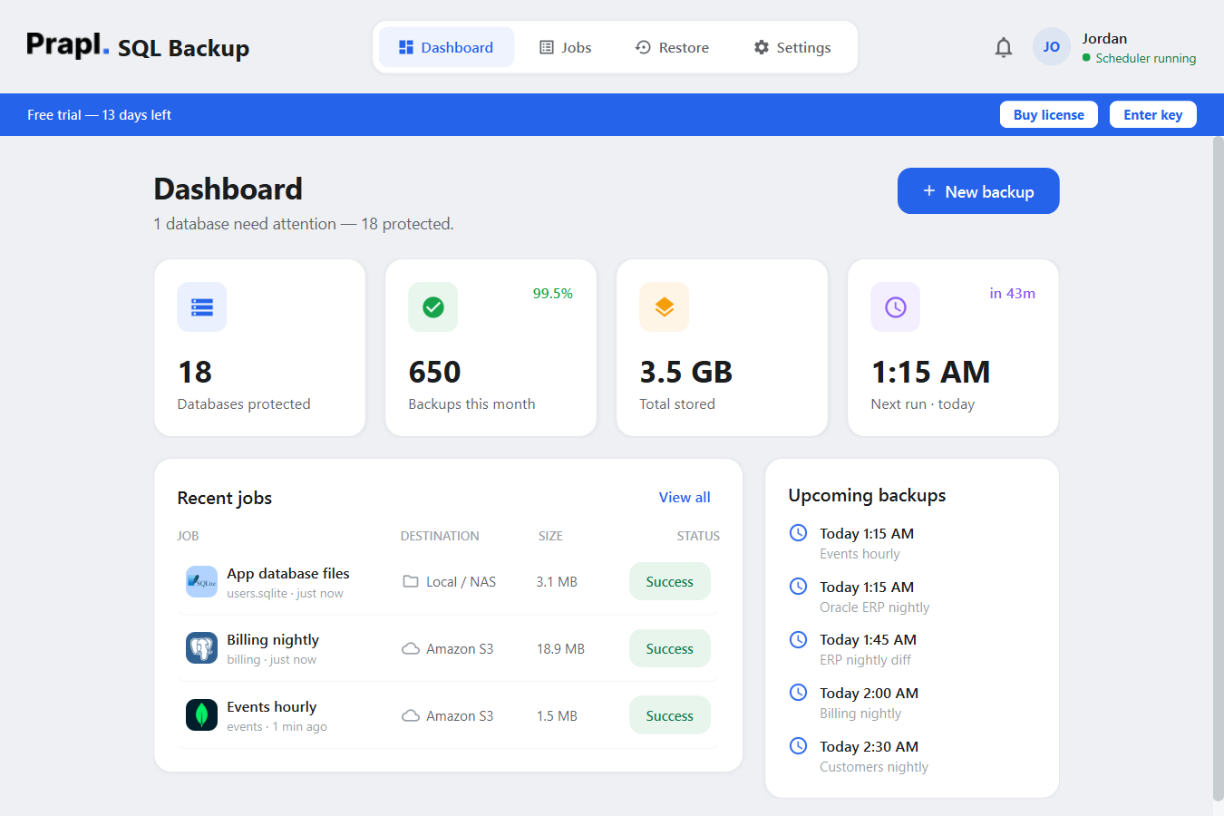Click the Today 2:30 AM upcoming backup

[869, 747]
